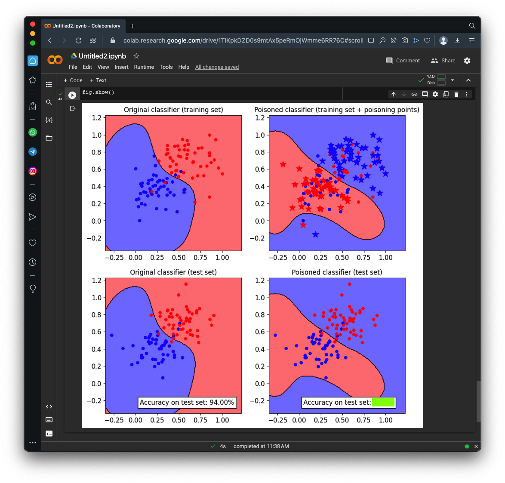
Task: Click the notebook title Untitled2.ipynb
Action: (102, 56)
